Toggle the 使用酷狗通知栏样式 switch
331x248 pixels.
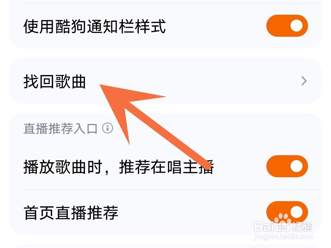point(287,26)
